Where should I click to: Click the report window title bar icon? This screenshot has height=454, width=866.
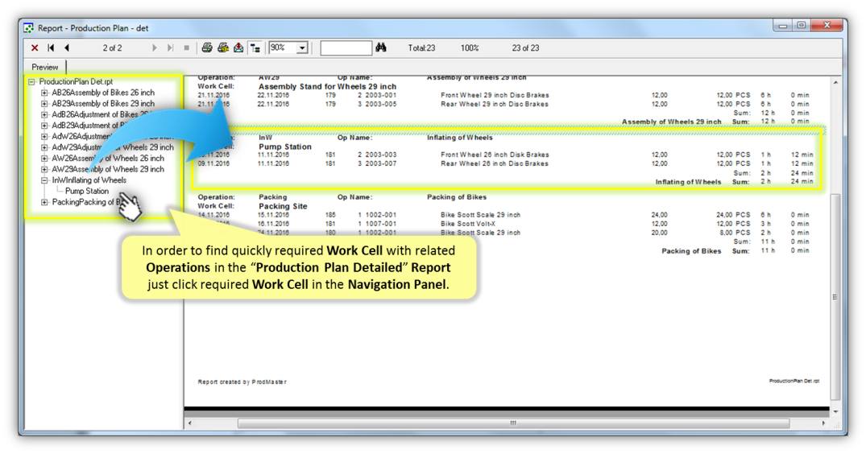coord(29,27)
